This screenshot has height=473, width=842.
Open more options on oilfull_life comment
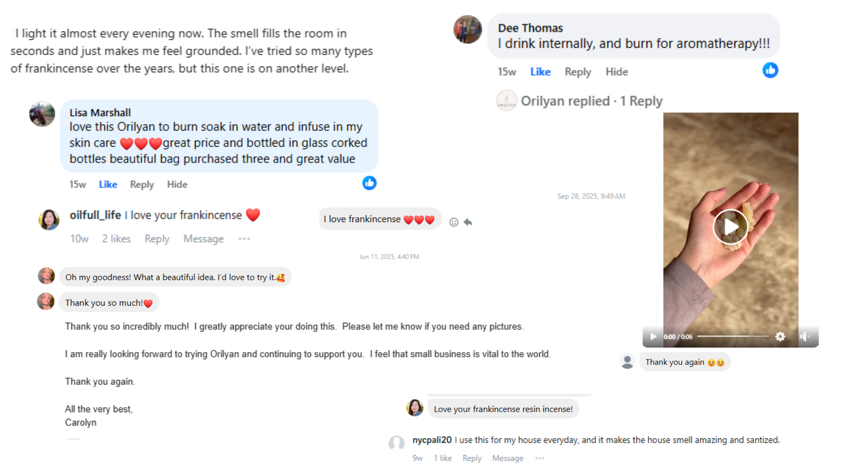[x=244, y=239]
